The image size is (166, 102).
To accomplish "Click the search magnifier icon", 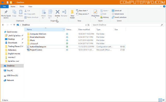I will tap(162, 25).
